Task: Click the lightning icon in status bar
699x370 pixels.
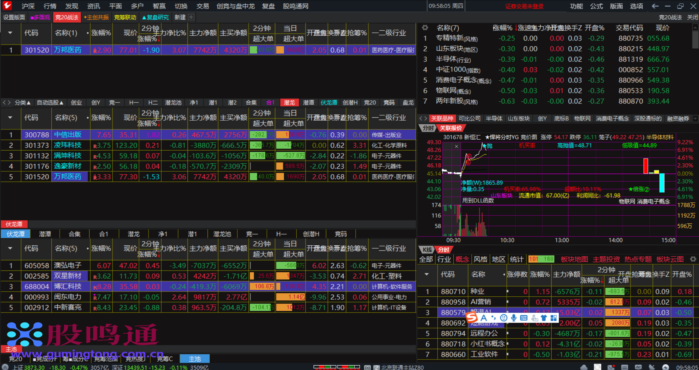Action: click(x=666, y=367)
